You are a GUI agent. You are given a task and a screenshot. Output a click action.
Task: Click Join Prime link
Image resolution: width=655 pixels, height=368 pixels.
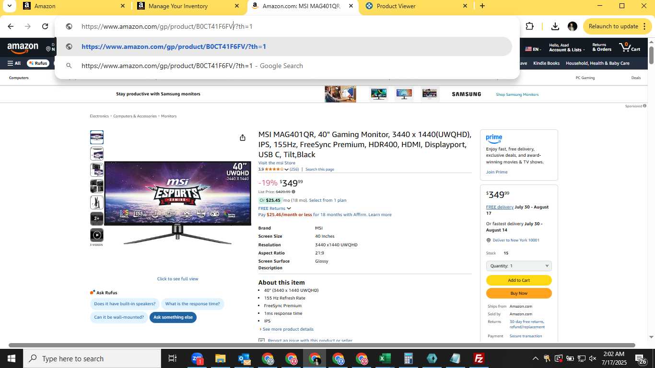497,172
